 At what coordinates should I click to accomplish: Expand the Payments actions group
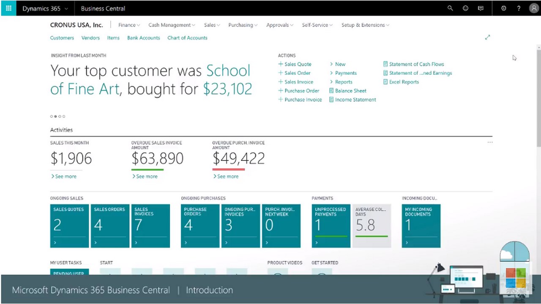pos(343,73)
